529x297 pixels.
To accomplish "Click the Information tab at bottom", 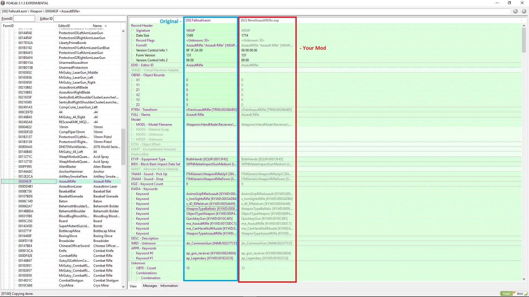I will pos(169,286).
